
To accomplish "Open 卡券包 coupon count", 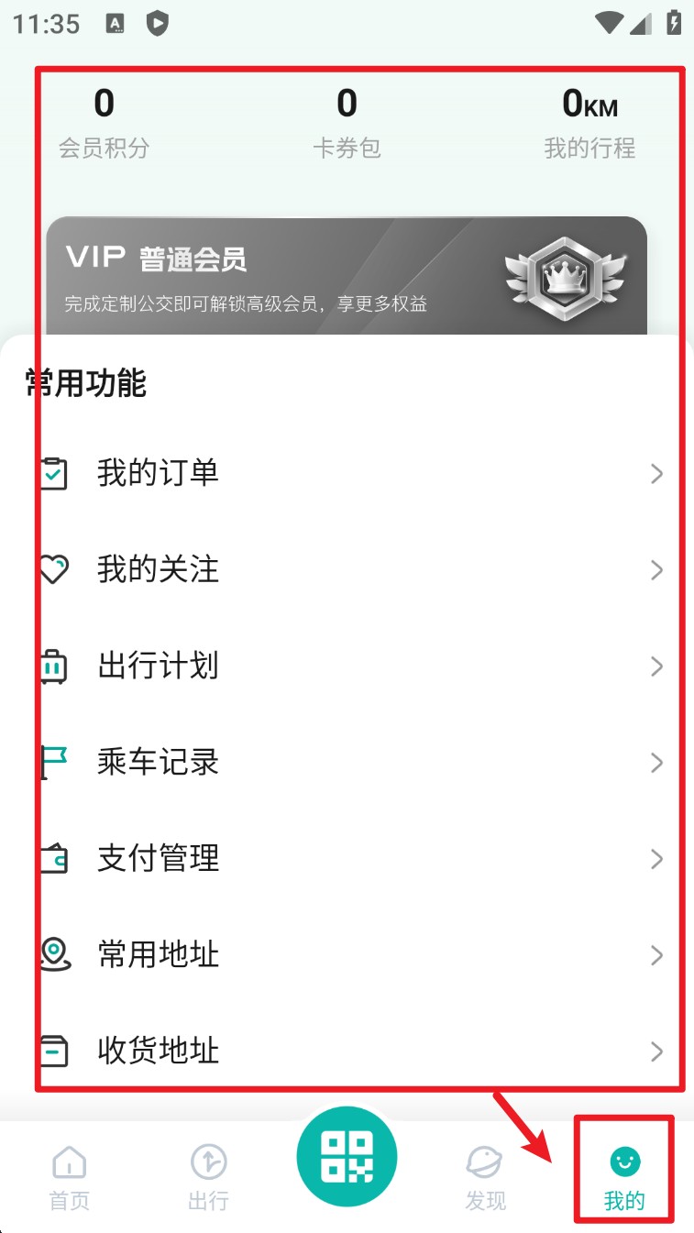I will tap(347, 123).
